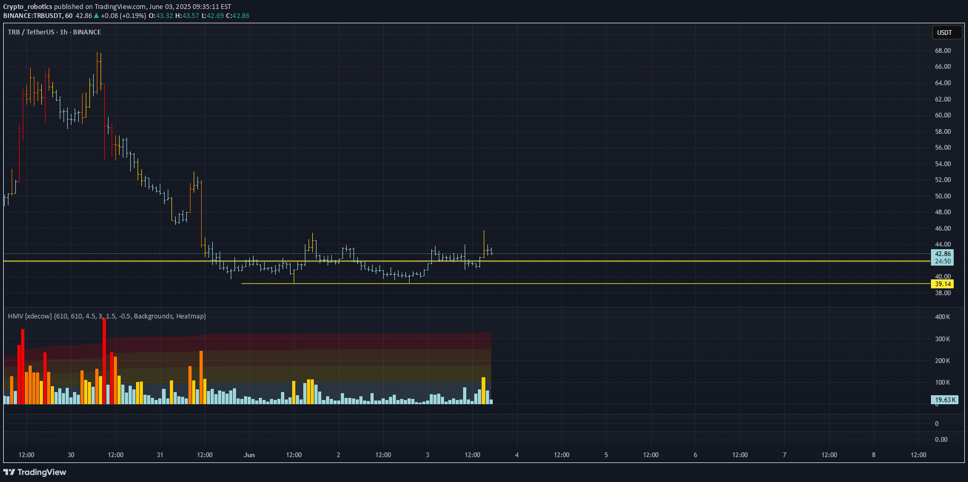The height and width of the screenshot is (482, 968).
Task: Click the current price label 42.86
Action: [943, 254]
